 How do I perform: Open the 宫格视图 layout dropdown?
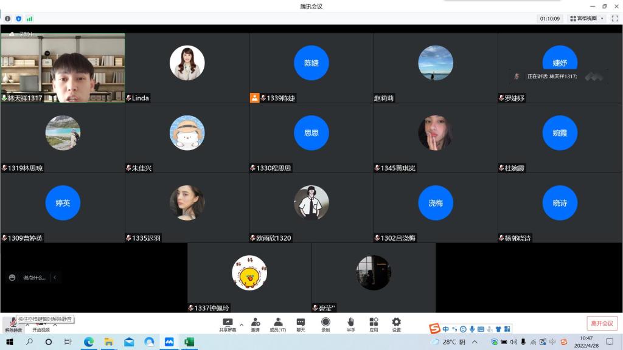586,19
